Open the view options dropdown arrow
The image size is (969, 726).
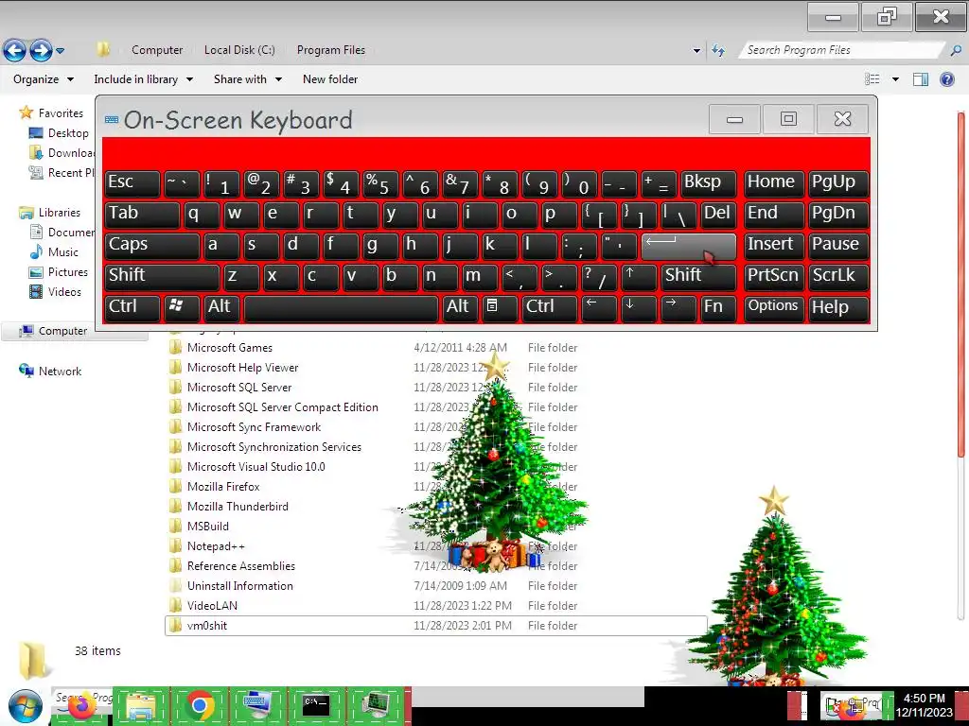point(895,79)
